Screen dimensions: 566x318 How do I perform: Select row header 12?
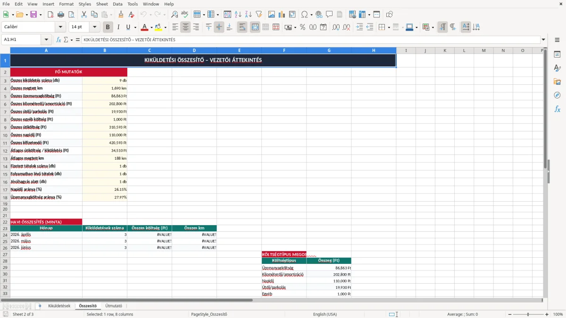point(5,151)
